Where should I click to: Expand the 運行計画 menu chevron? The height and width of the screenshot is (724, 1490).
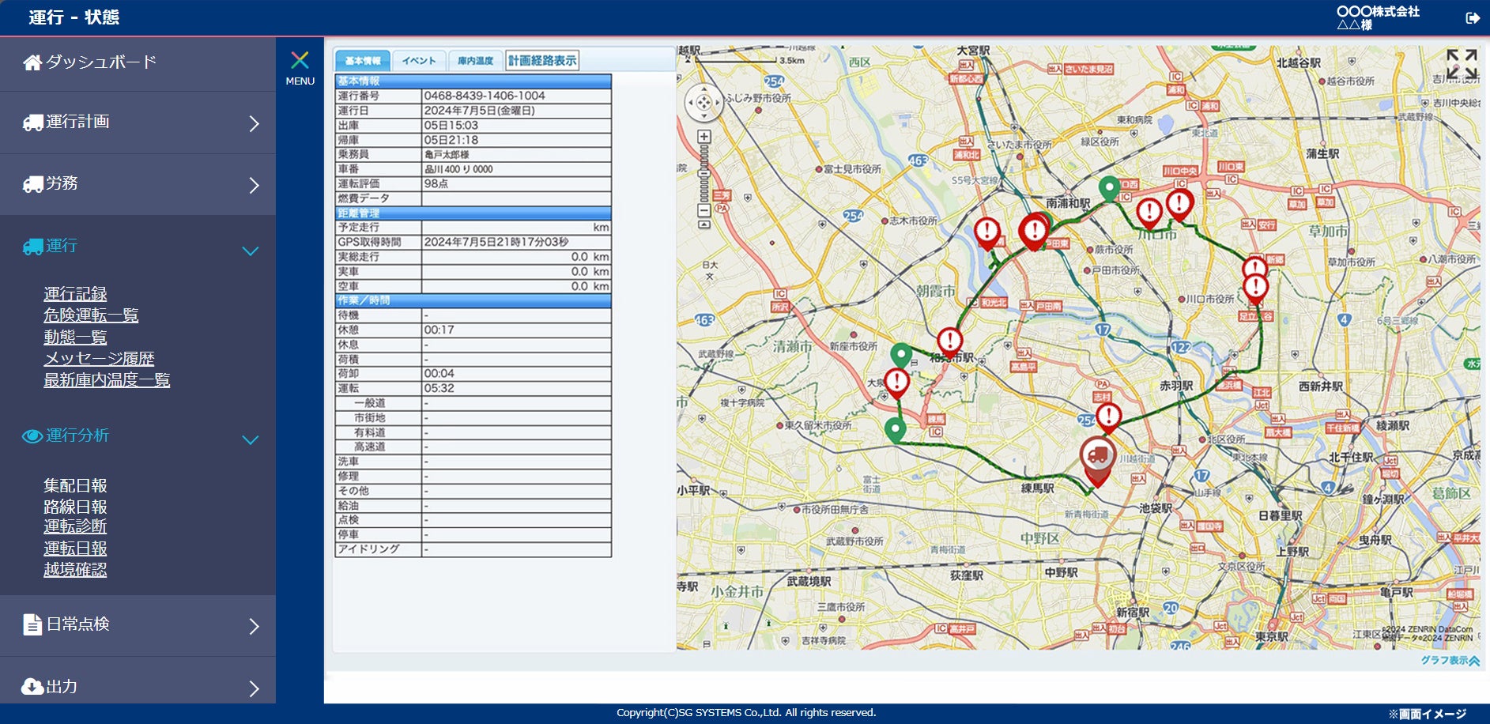click(254, 123)
